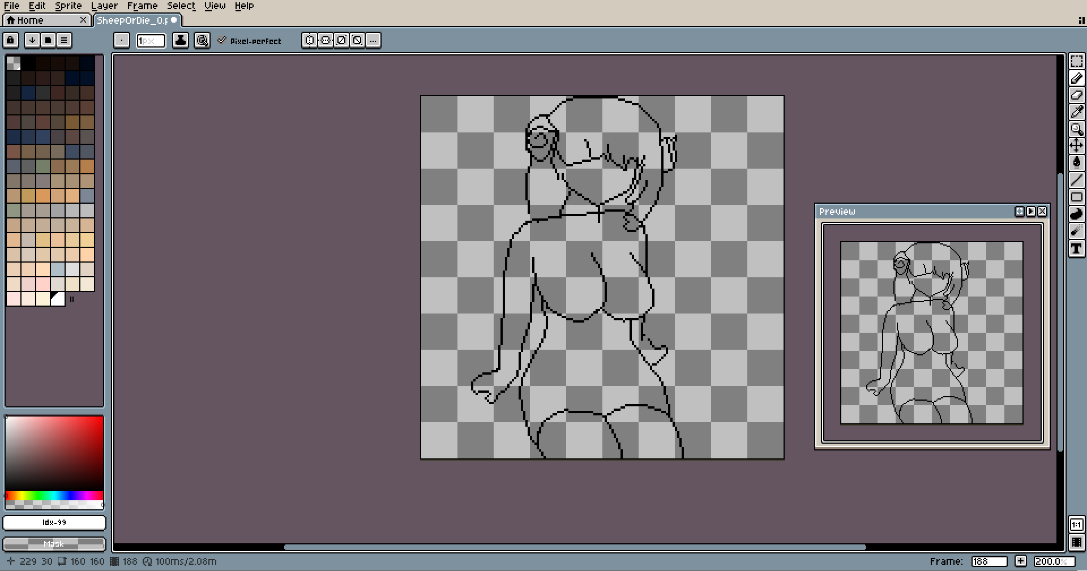
Task: Select the Eraser tool
Action: tap(1076, 95)
